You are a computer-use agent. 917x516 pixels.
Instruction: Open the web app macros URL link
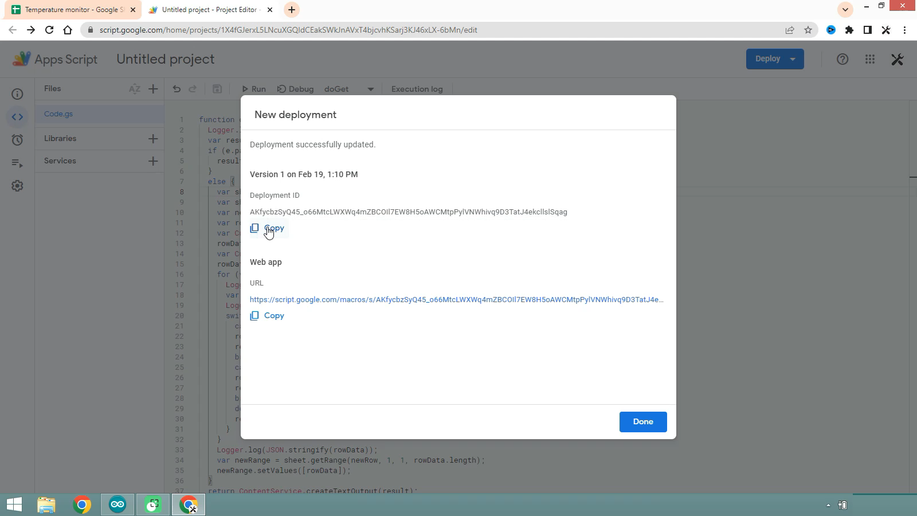pos(456,299)
